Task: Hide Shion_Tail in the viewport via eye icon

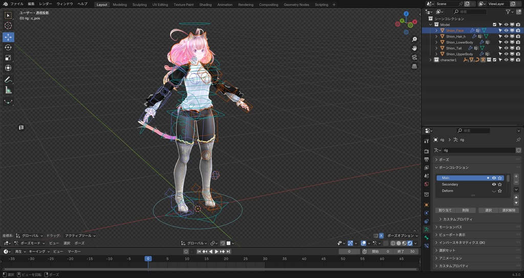Action: [506, 48]
